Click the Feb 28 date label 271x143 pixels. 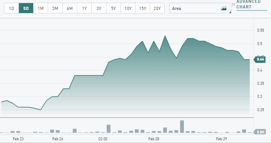point(154,139)
